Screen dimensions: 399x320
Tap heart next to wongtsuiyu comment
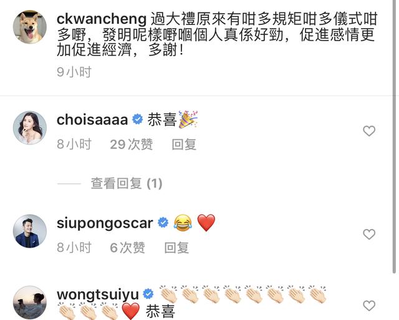[369, 306]
